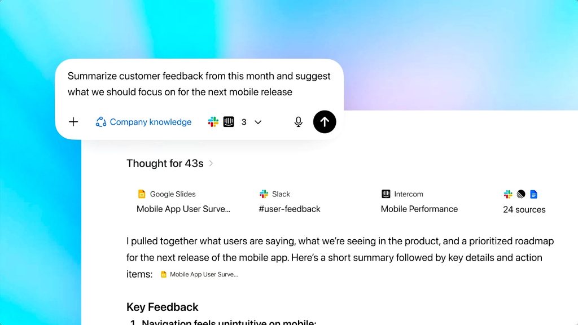This screenshot has width=578, height=325.
Task: Click the Google Docs icon above 24 sources
Action: [533, 194]
